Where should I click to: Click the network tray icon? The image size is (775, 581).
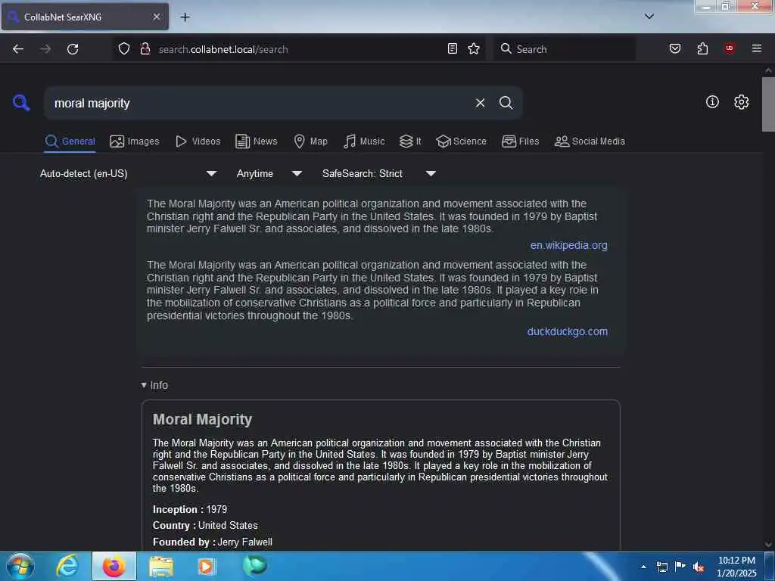[x=662, y=567]
